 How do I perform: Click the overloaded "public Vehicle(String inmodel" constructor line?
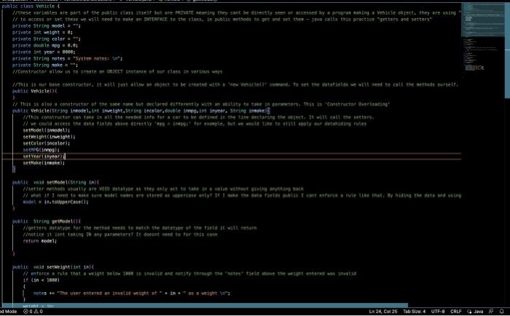coord(141,111)
